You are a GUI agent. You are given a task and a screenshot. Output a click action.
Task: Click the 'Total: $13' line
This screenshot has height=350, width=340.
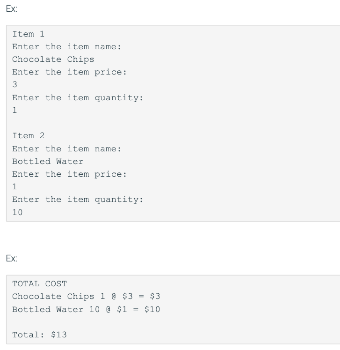click(x=39, y=335)
